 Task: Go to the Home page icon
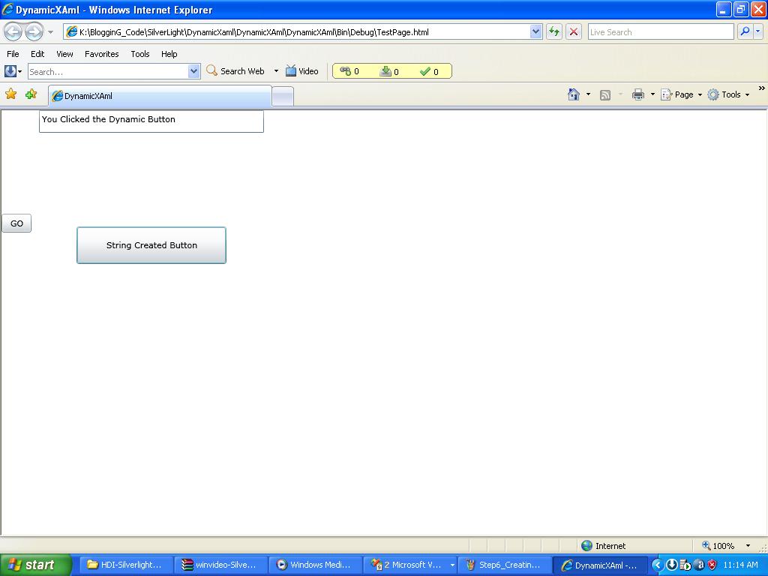(574, 94)
